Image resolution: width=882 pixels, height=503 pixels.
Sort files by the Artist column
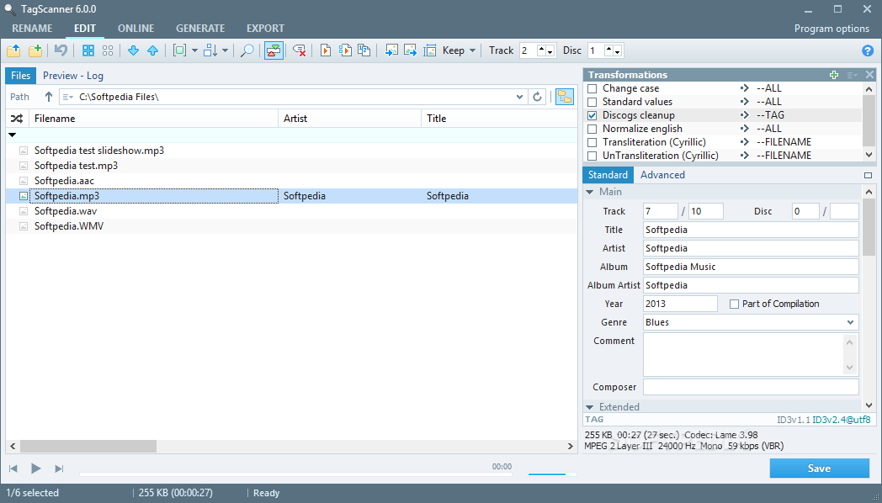point(349,119)
